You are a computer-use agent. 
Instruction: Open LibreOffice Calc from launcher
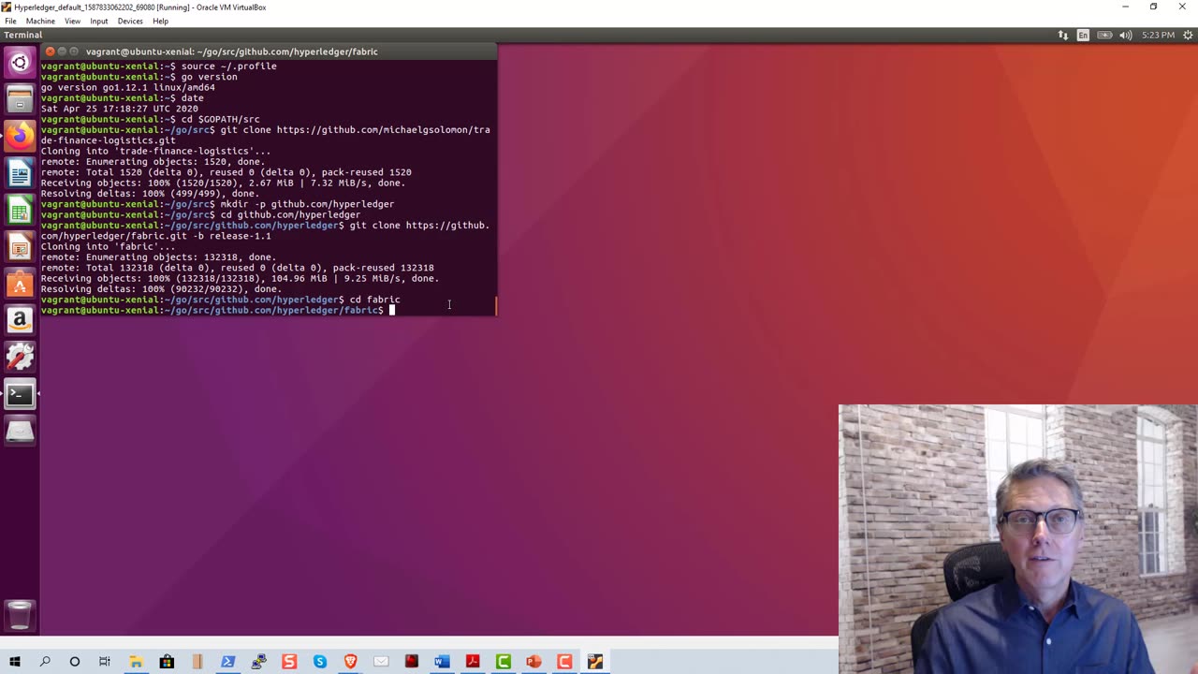point(20,210)
